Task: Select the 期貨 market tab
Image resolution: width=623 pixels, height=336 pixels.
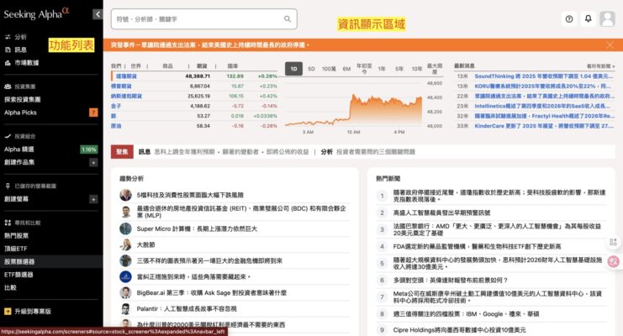Action: [x=201, y=65]
